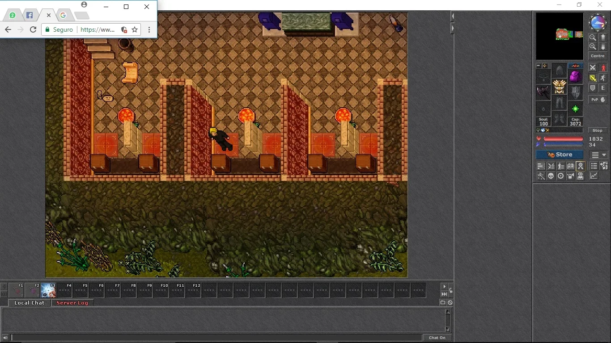Open the Store button
The width and height of the screenshot is (611, 343).
[560, 155]
